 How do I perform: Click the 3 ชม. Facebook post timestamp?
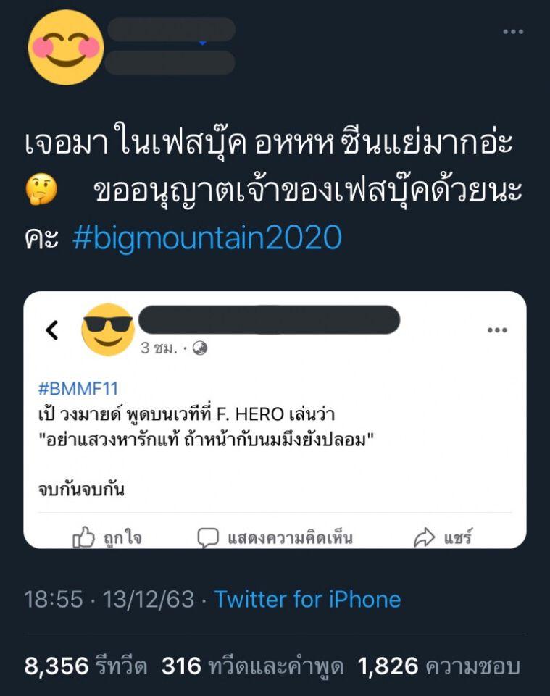point(158,348)
